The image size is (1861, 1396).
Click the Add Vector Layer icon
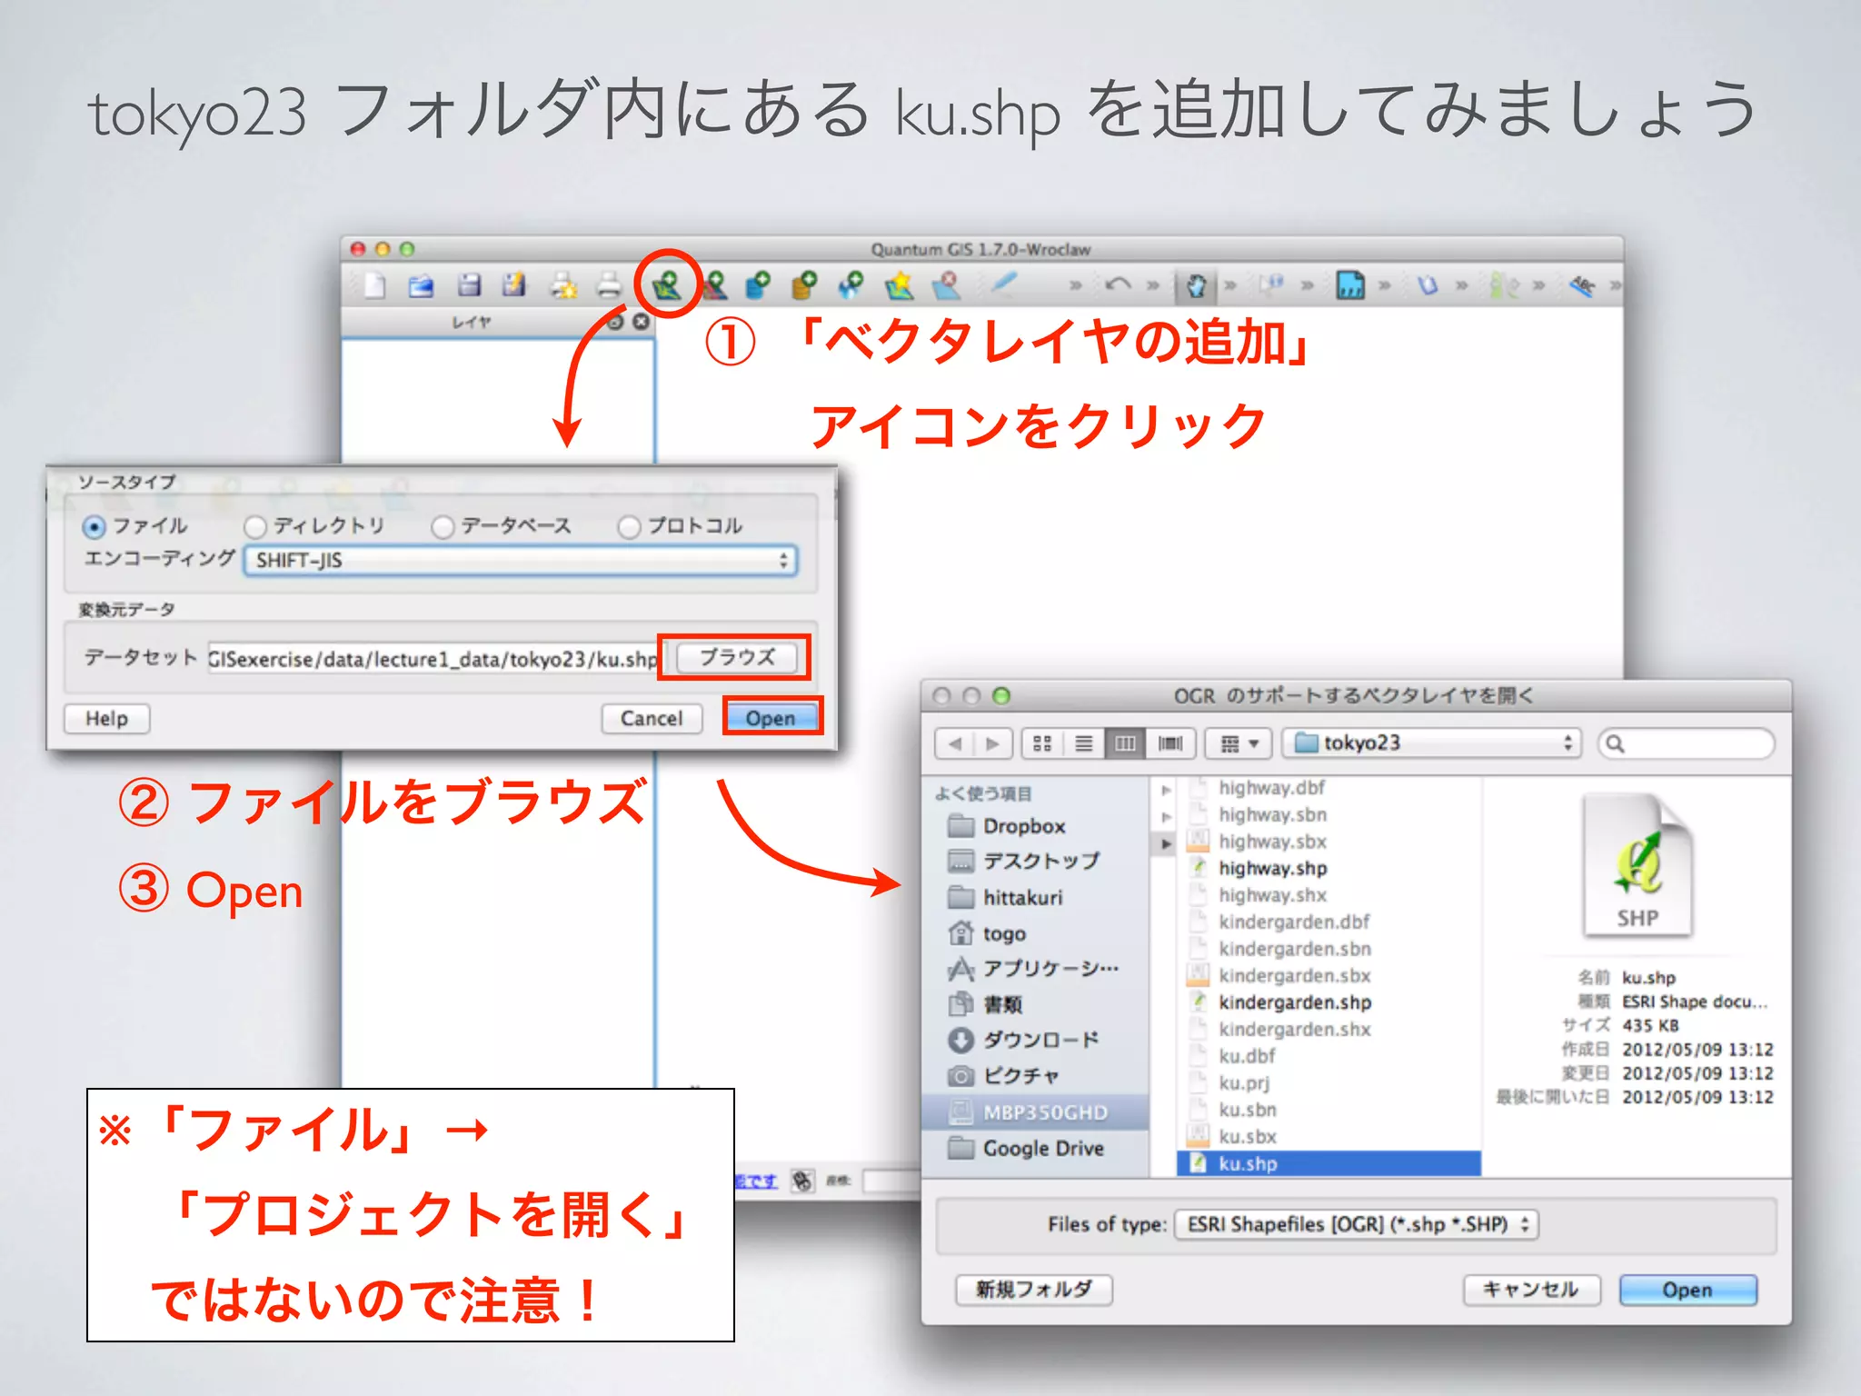pos(667,285)
